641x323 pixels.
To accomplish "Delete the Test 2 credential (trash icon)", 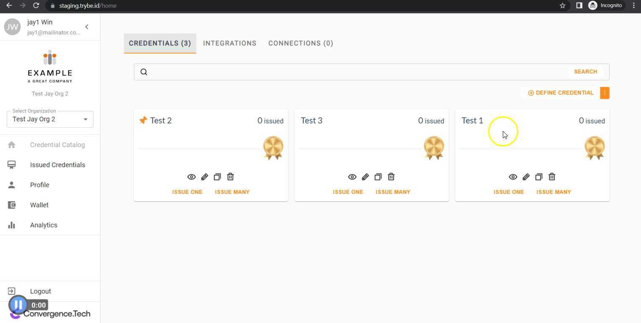I will 230,177.
